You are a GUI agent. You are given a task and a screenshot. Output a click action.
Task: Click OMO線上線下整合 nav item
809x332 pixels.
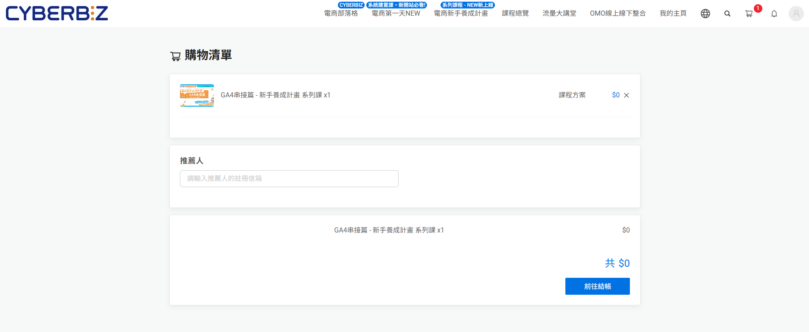[618, 14]
